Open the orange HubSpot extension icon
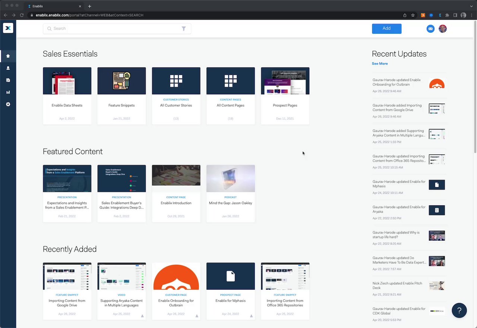477x328 pixels. (x=423, y=15)
